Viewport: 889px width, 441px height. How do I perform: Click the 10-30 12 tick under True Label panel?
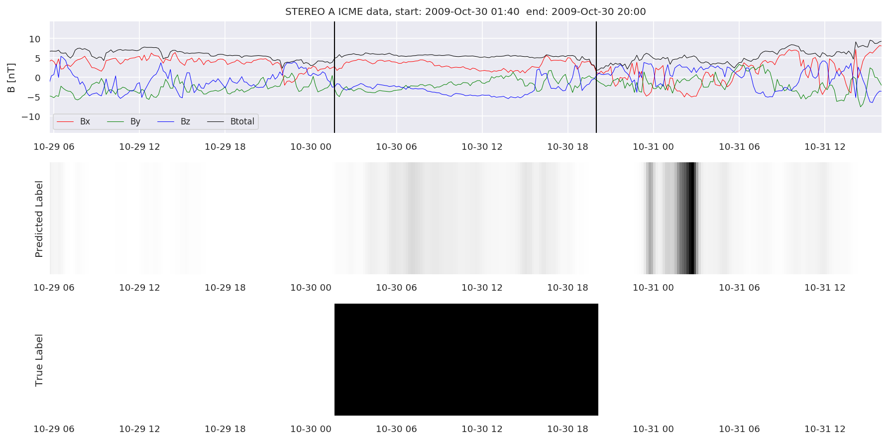(x=482, y=429)
